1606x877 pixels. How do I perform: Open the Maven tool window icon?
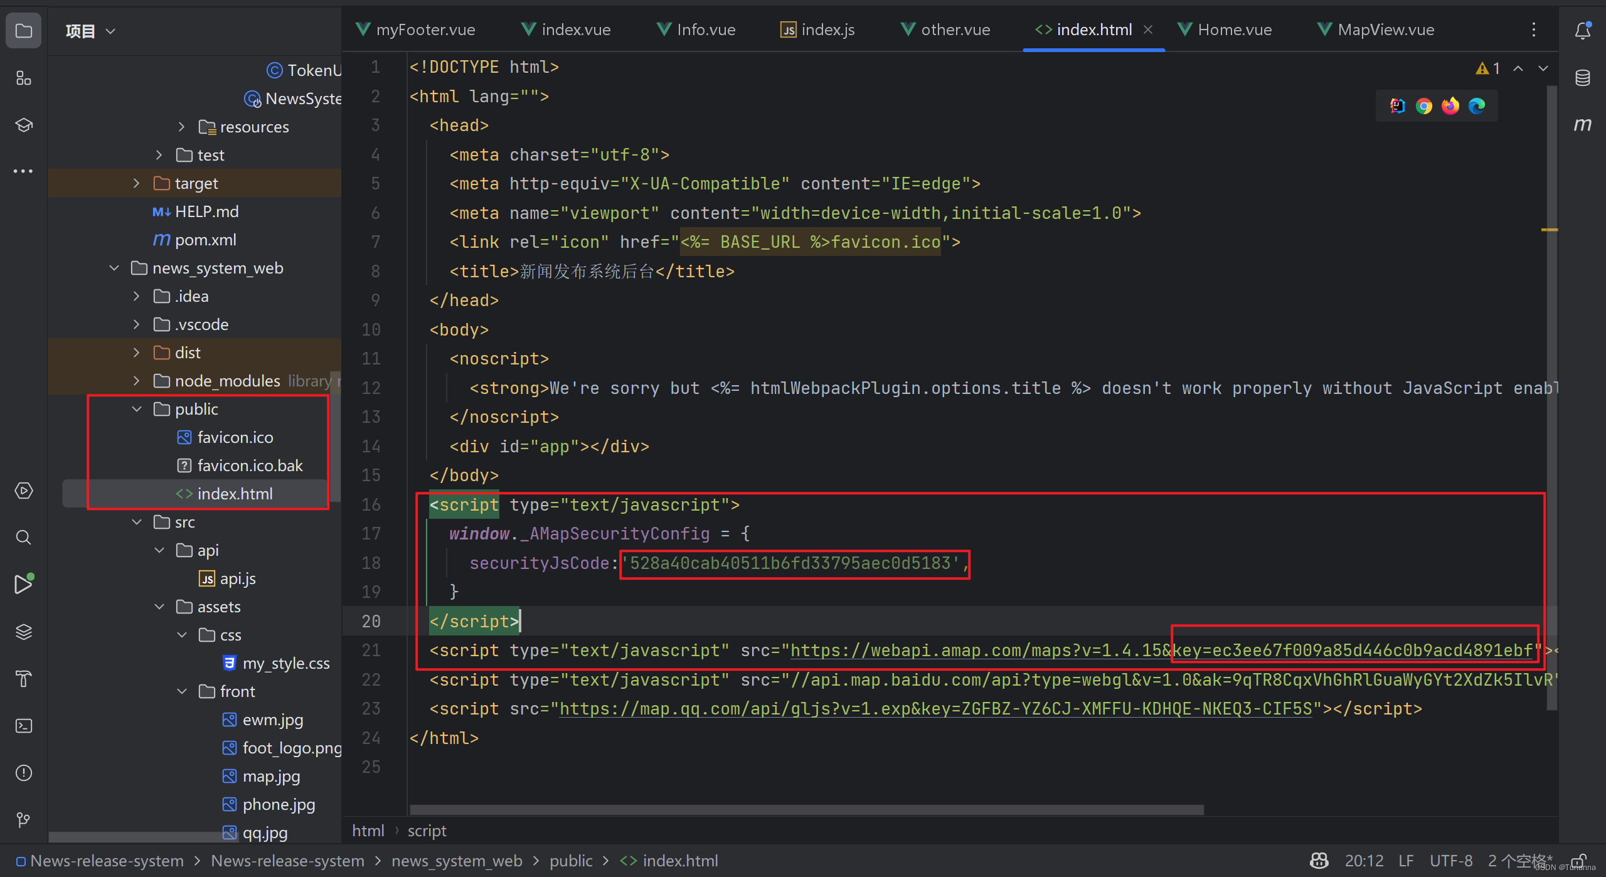(x=1582, y=125)
